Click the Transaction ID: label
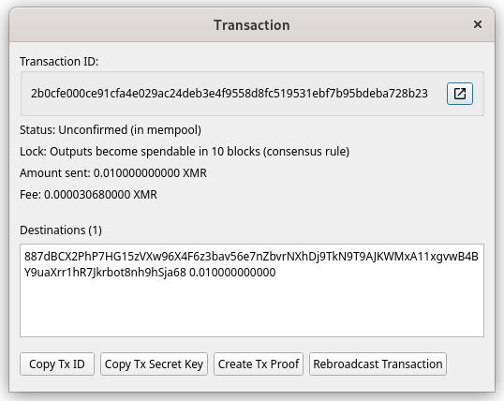504x401 pixels. (x=59, y=62)
